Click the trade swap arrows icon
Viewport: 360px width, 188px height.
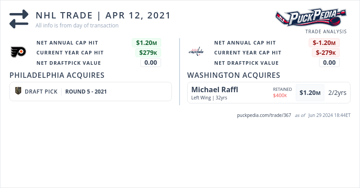(x=19, y=19)
